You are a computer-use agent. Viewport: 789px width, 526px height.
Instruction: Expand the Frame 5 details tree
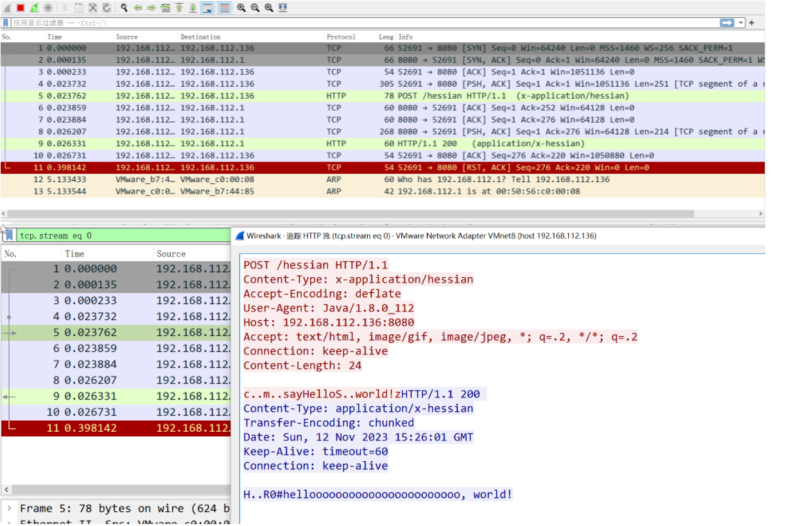[9, 508]
